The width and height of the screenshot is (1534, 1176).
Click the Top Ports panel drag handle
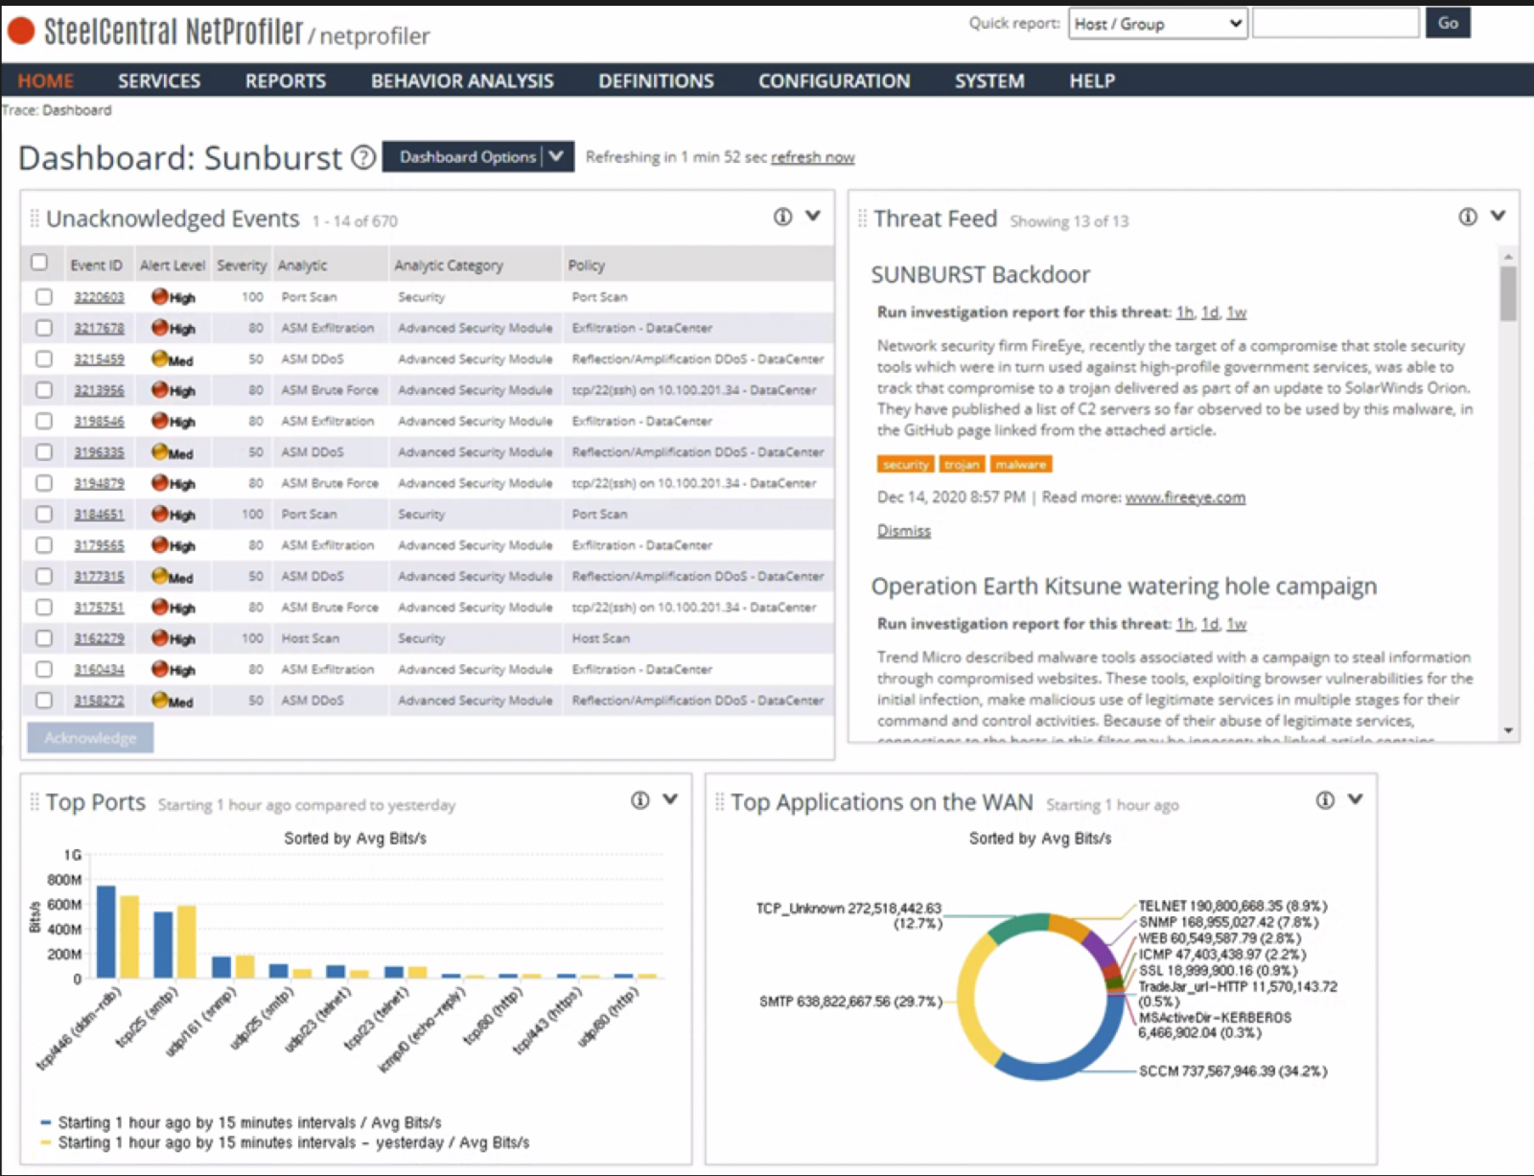(35, 802)
